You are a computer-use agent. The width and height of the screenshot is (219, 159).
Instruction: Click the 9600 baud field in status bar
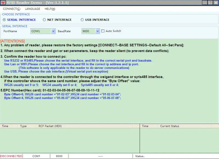[x=59, y=156]
